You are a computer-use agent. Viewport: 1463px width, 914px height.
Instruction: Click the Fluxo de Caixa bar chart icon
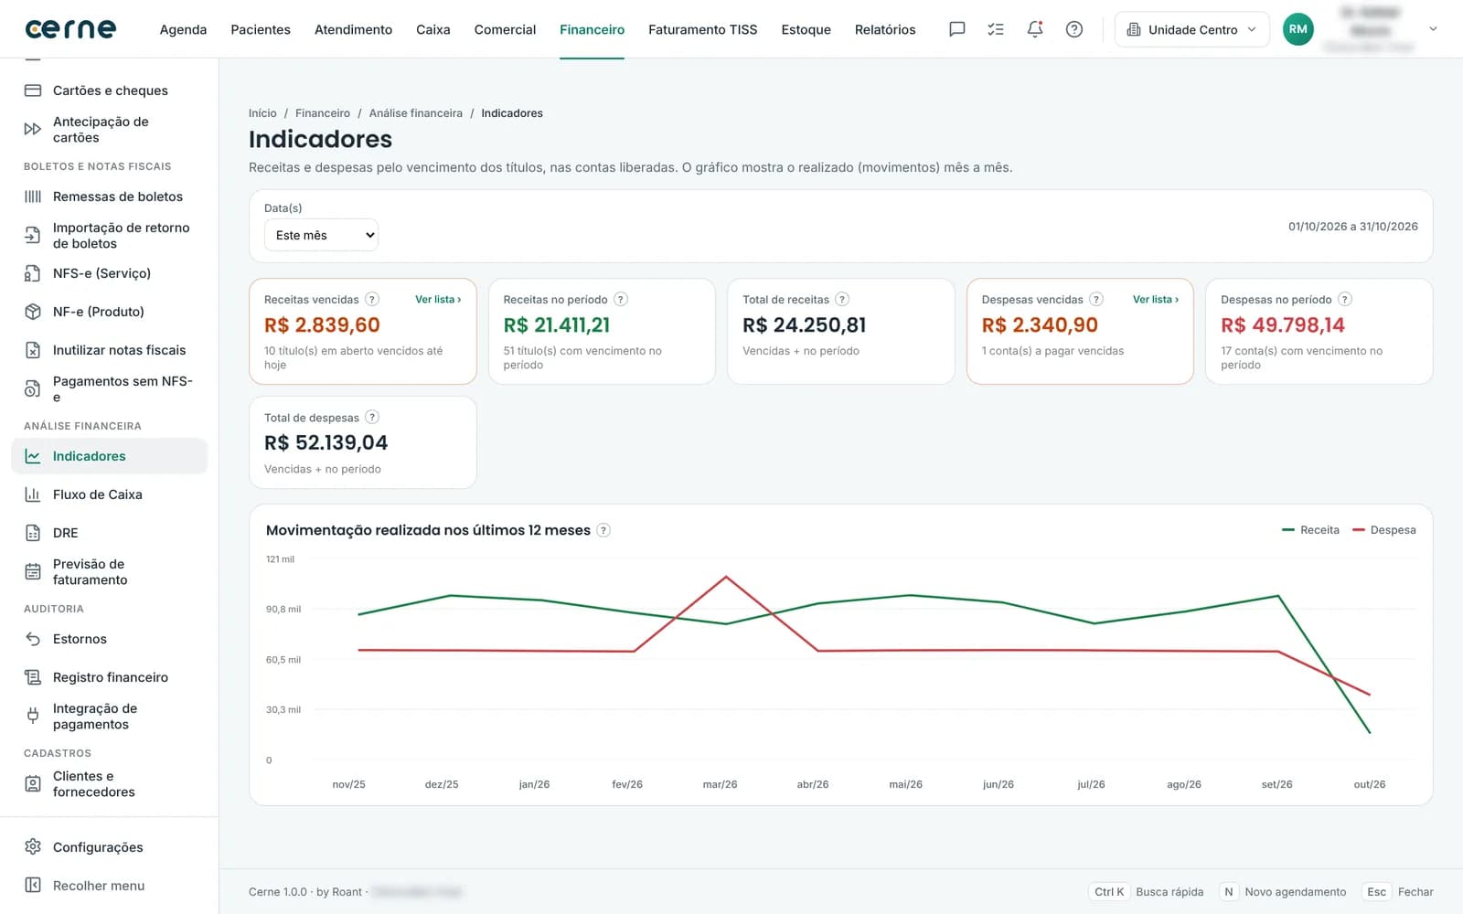click(33, 494)
